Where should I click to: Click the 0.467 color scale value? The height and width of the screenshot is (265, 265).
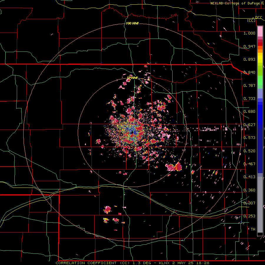tap(249, 164)
